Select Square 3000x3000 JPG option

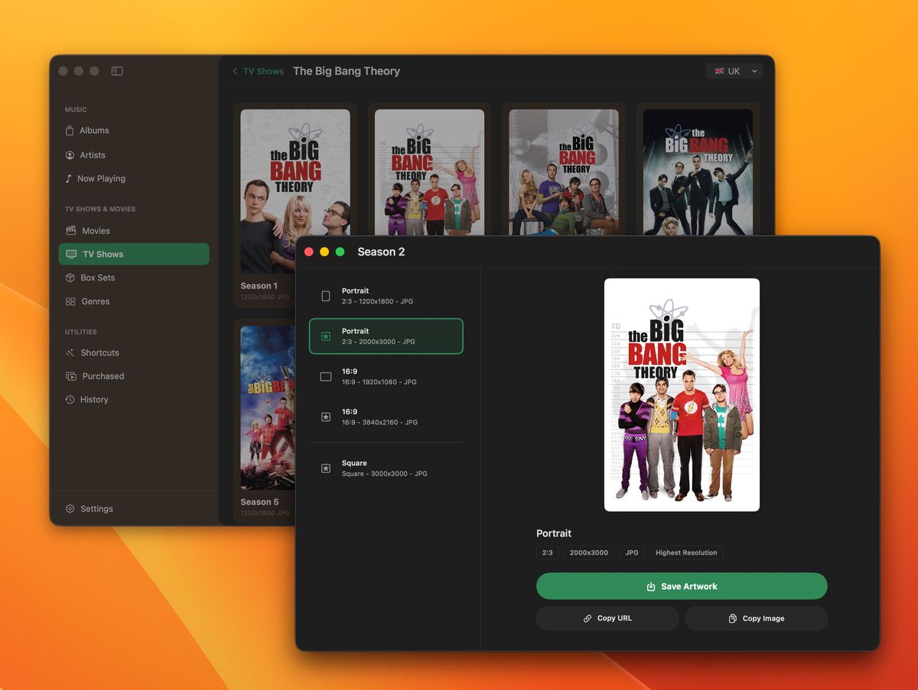pos(386,468)
